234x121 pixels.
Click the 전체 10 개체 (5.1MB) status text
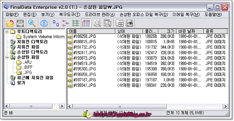pos(185,113)
